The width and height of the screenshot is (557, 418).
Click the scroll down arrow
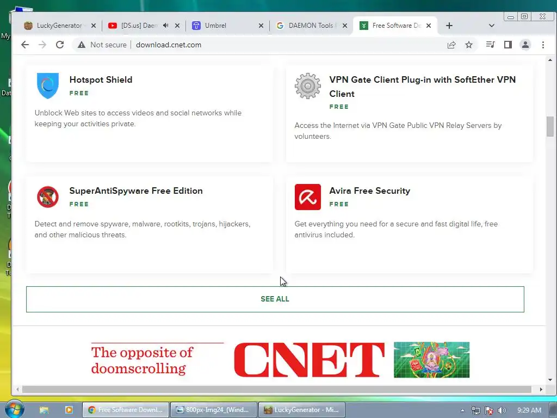click(x=550, y=380)
